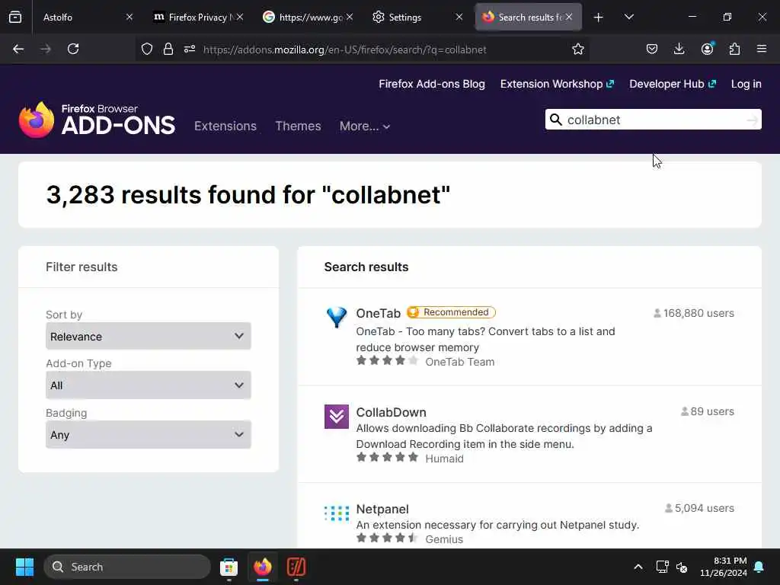Open the notification bell in taskbar
Screen dimensions: 780x585
coord(759,567)
